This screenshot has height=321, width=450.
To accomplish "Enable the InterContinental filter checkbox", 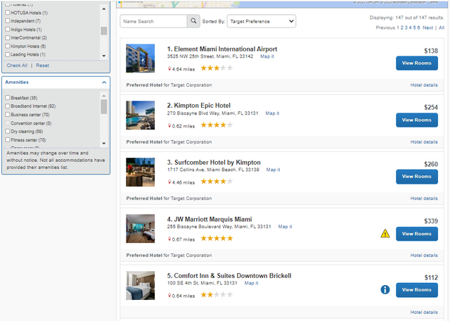I will pyautogui.click(x=8, y=37).
